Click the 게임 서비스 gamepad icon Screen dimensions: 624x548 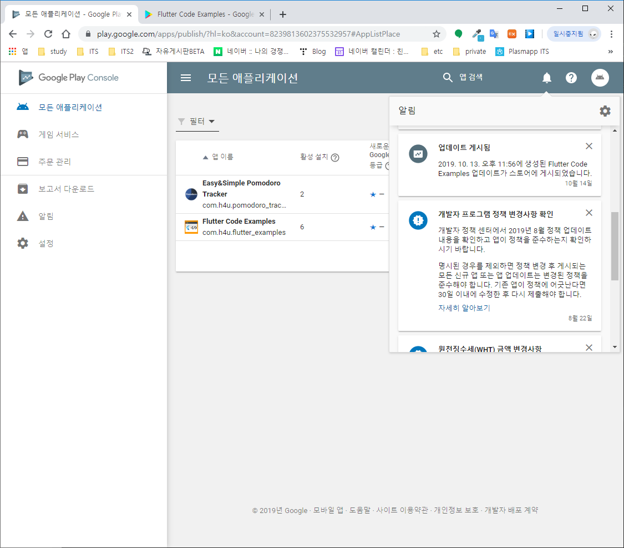tap(23, 134)
